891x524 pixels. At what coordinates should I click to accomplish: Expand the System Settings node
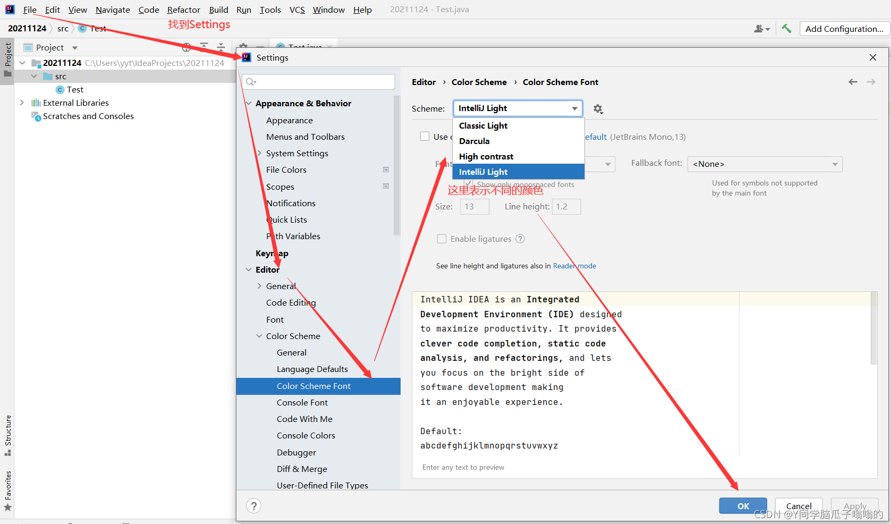click(259, 153)
